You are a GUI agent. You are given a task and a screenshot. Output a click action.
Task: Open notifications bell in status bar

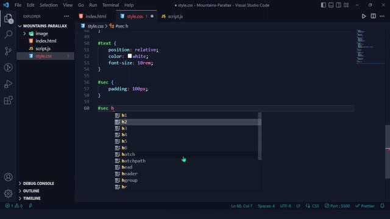(382, 206)
